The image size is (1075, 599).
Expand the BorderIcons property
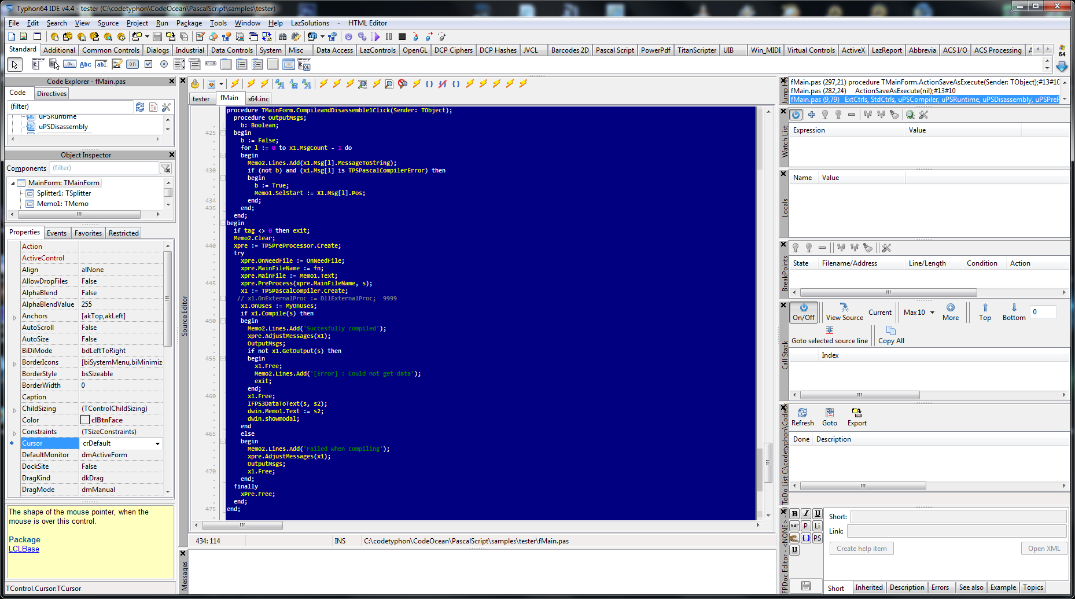coord(14,363)
